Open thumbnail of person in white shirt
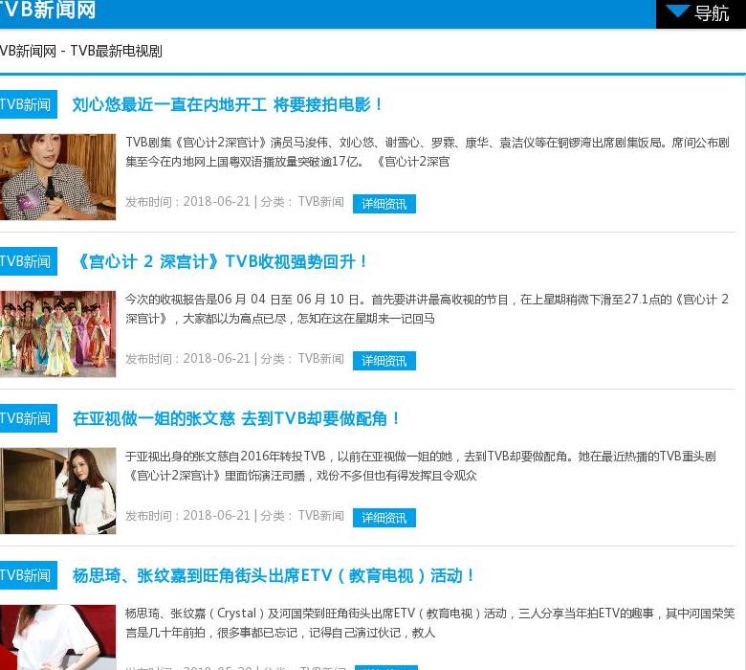The height and width of the screenshot is (670, 746). coord(57,637)
